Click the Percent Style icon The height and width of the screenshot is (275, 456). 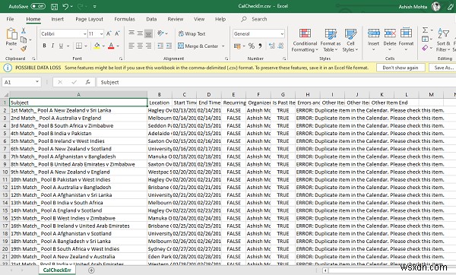click(x=252, y=46)
